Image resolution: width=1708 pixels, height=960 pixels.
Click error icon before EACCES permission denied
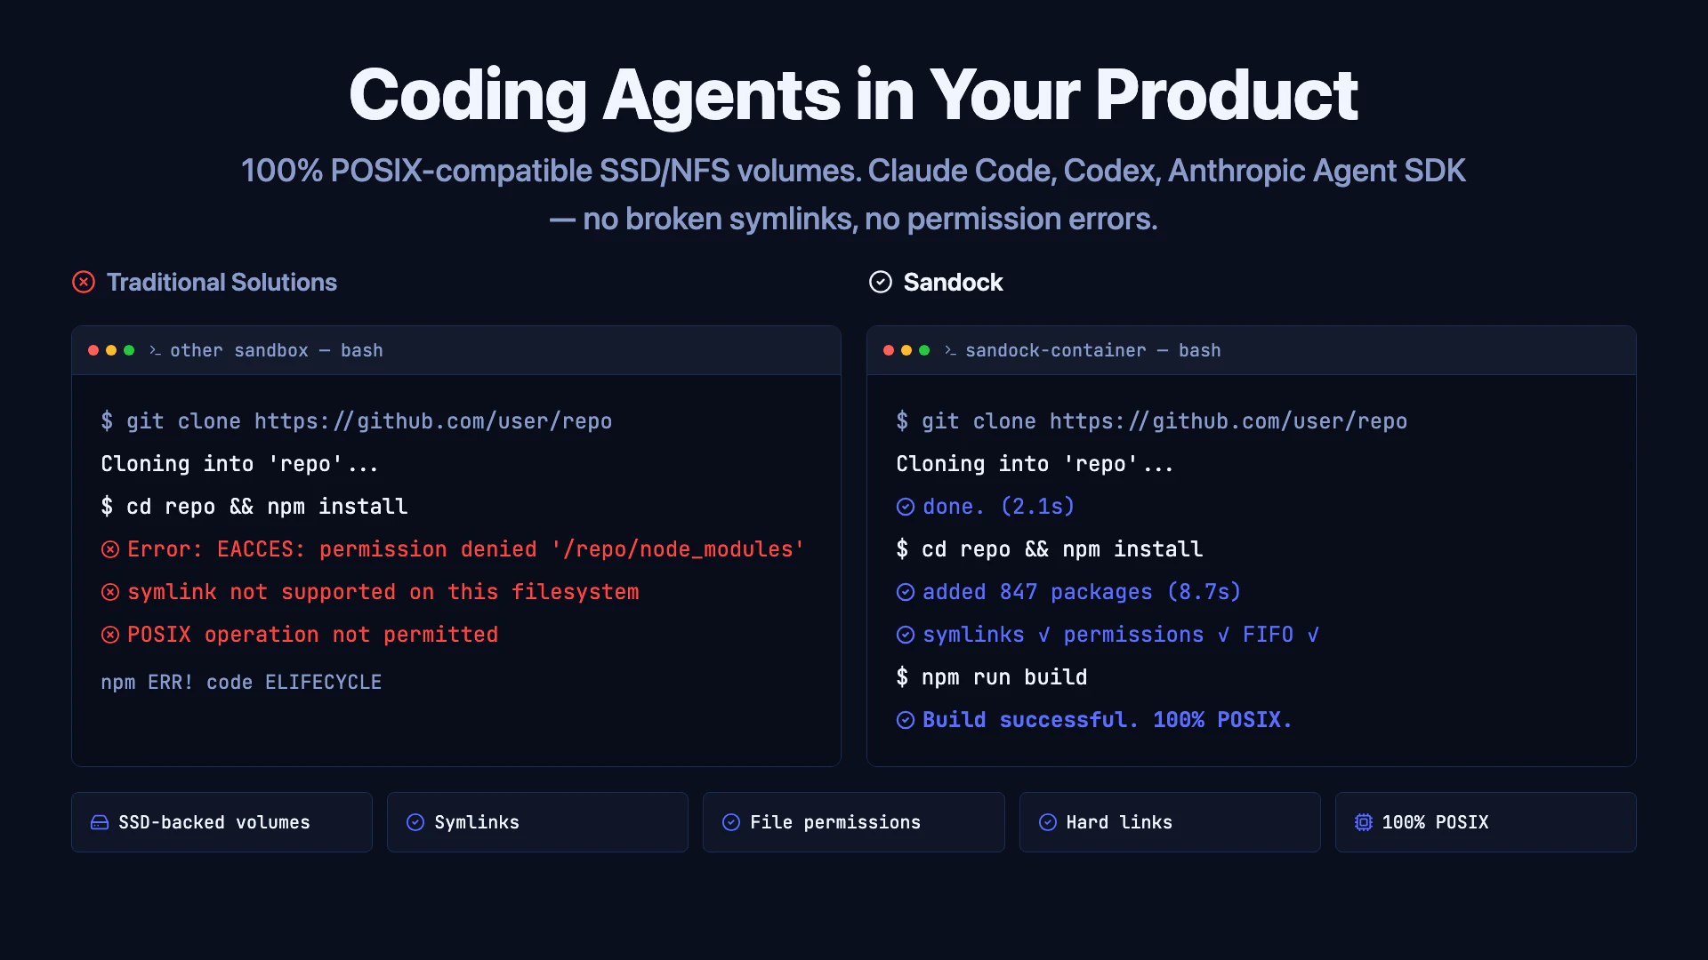[110, 549]
